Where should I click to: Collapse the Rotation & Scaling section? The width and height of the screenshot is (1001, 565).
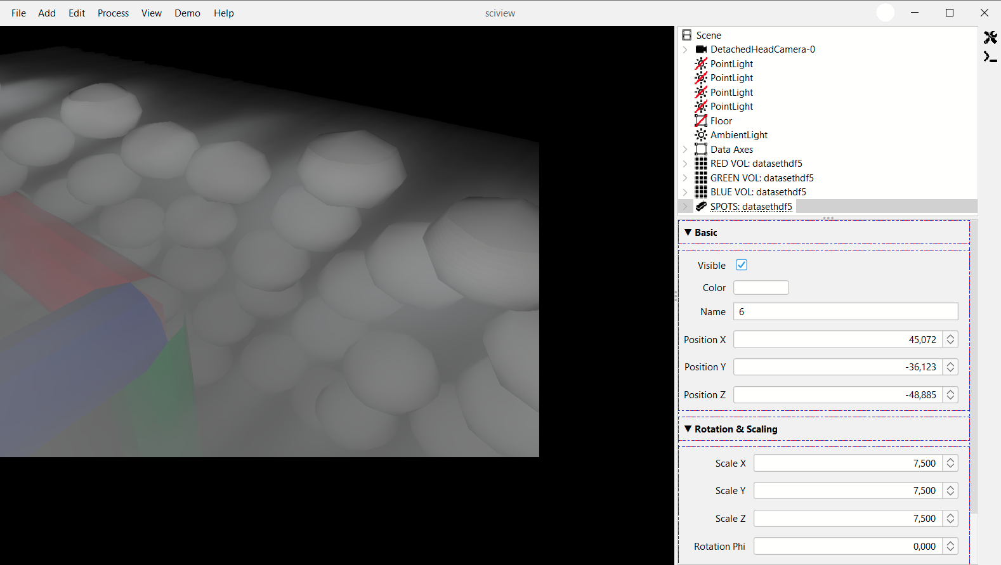(688, 429)
